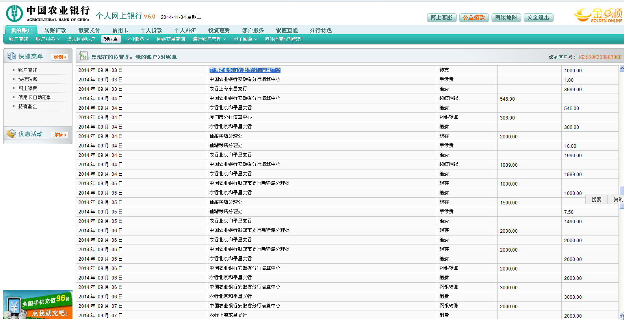The height and width of the screenshot is (320, 624).
Task: Select the 投资理财 tab
Action: coord(219,30)
